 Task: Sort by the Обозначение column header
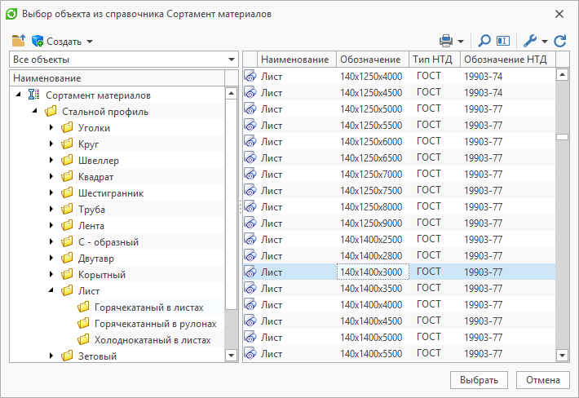click(372, 60)
